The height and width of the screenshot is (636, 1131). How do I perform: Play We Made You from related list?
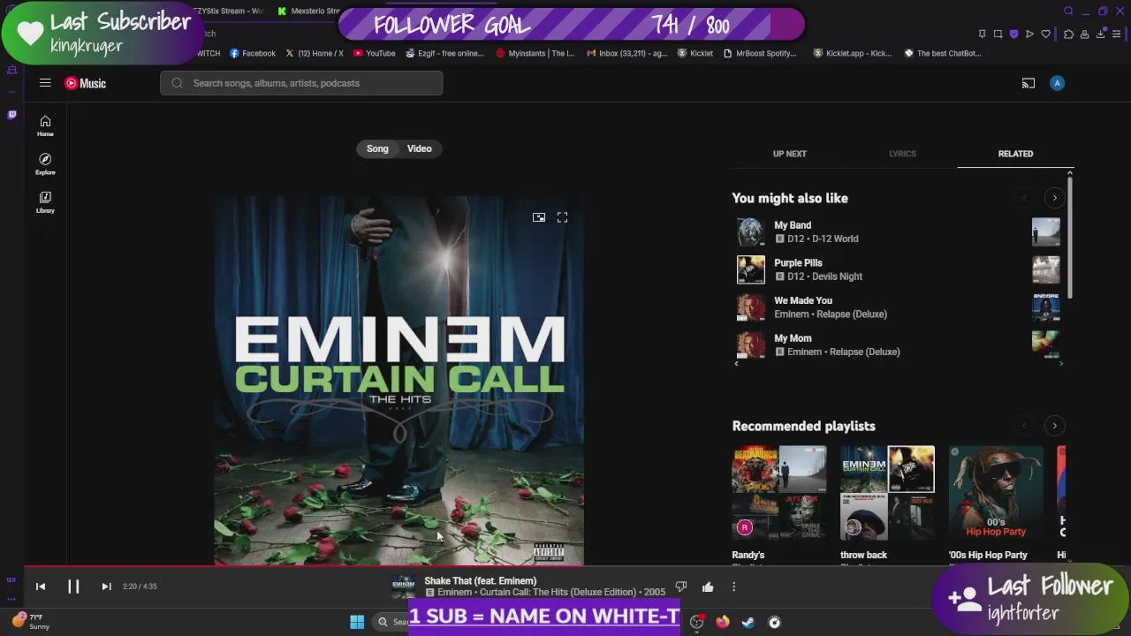(x=803, y=300)
